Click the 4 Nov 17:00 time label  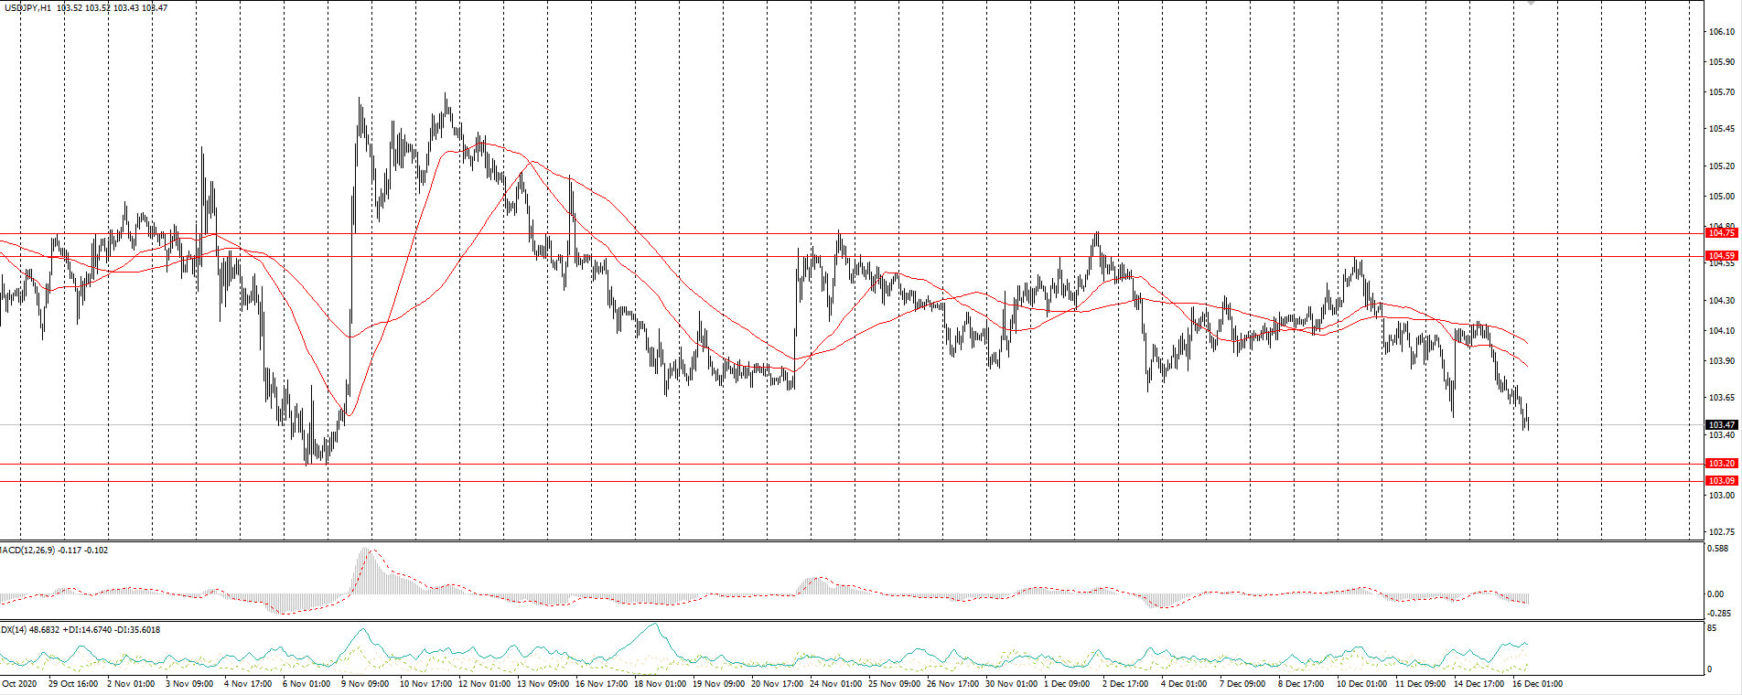click(248, 684)
